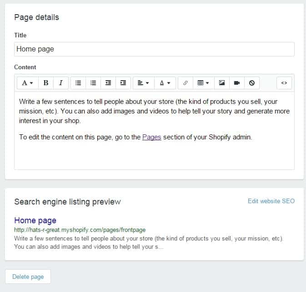Open the Pages link in content
Image resolution: width=306 pixels, height=292 pixels.
(151, 137)
